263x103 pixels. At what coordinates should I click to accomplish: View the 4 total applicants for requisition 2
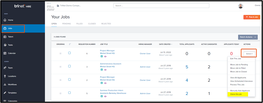(187, 80)
